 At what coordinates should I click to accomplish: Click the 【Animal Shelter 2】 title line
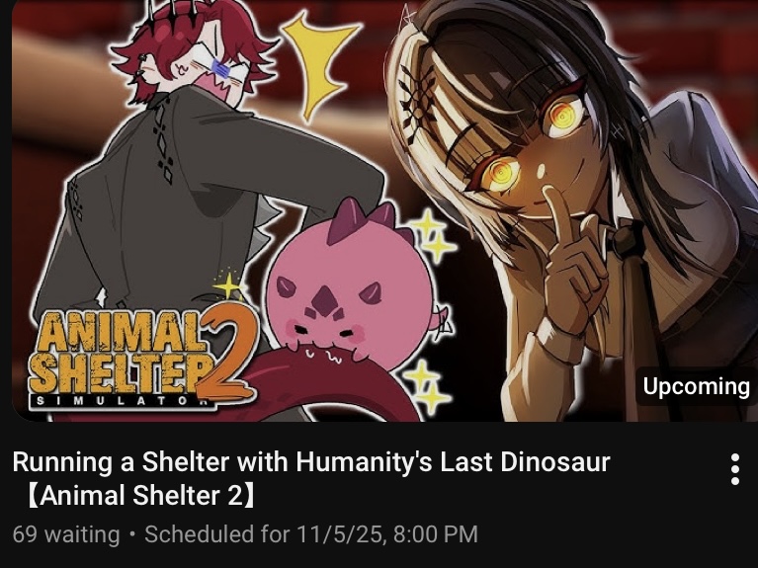[x=141, y=496]
